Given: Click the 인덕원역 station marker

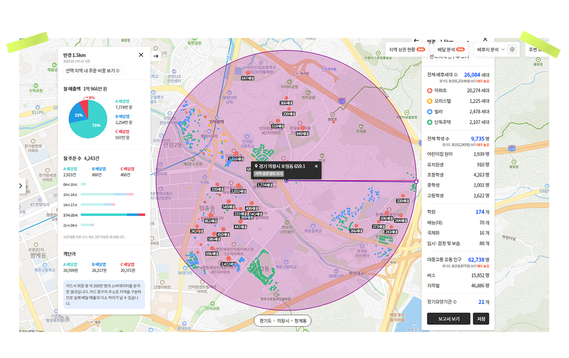Looking at the screenshot, I should [x=216, y=117].
